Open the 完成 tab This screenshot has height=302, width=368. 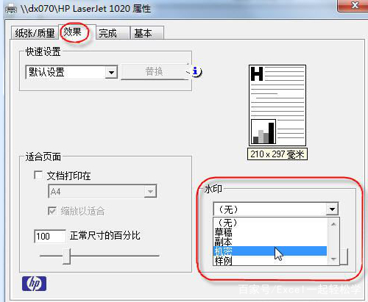113,33
